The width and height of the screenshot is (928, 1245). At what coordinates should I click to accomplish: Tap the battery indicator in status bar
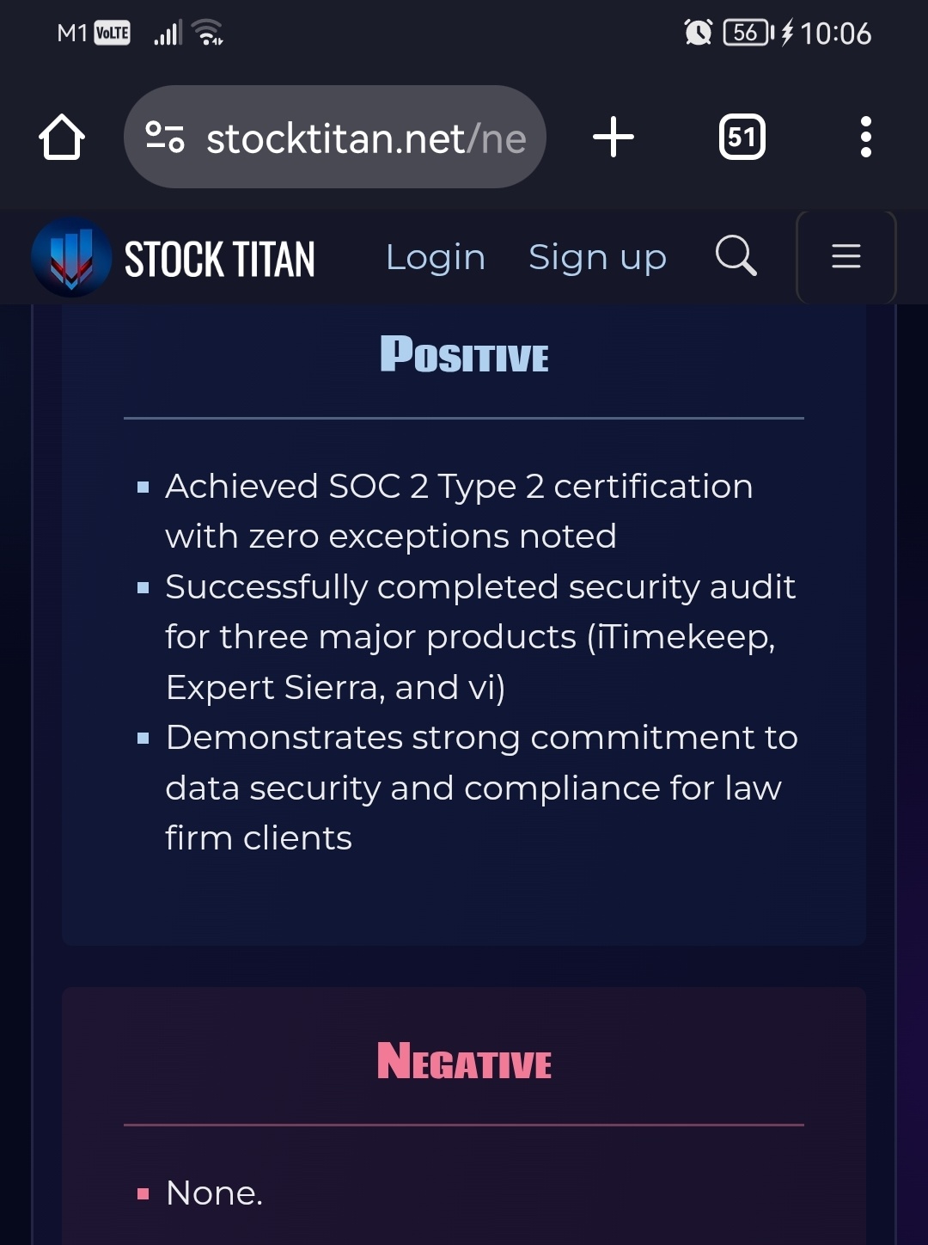[749, 34]
